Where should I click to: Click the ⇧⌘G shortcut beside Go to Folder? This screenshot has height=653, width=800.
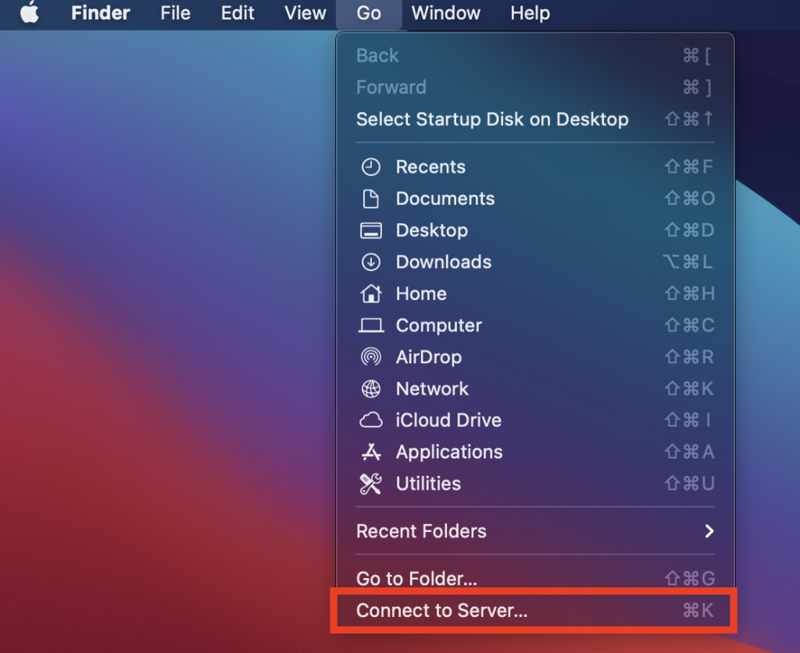tap(689, 579)
